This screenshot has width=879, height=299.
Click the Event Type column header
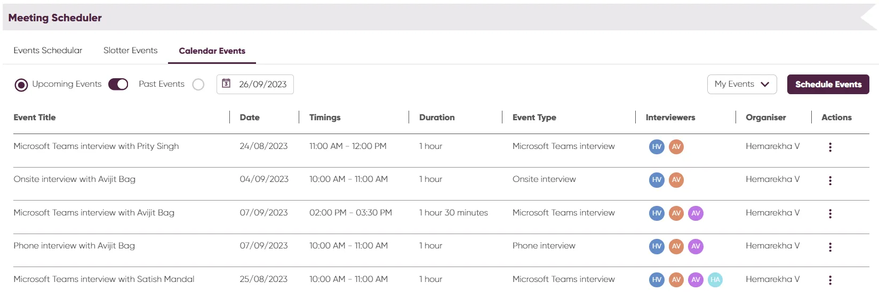[534, 118]
